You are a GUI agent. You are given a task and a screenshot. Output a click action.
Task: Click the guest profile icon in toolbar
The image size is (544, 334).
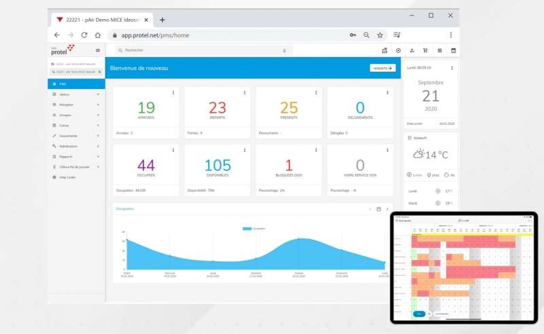click(x=412, y=50)
